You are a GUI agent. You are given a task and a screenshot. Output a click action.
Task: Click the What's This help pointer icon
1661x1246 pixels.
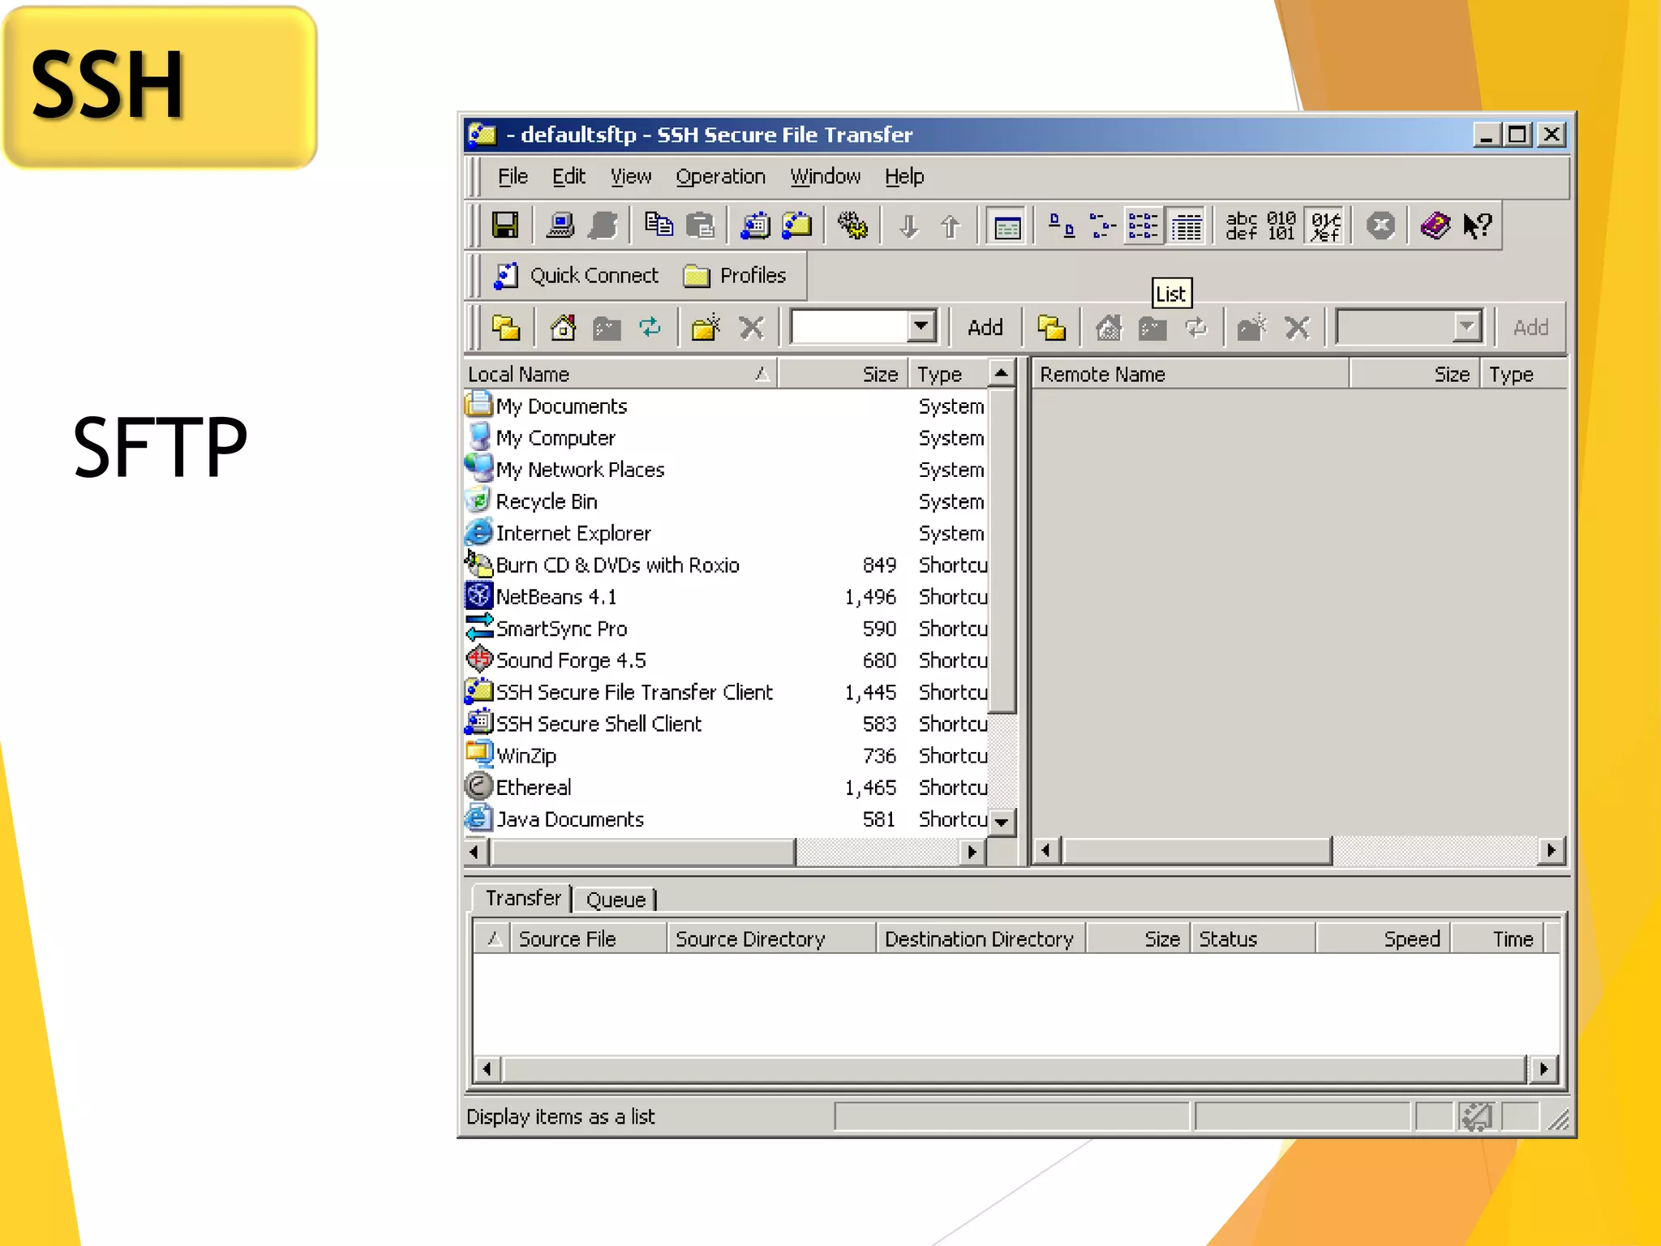click(x=1478, y=226)
